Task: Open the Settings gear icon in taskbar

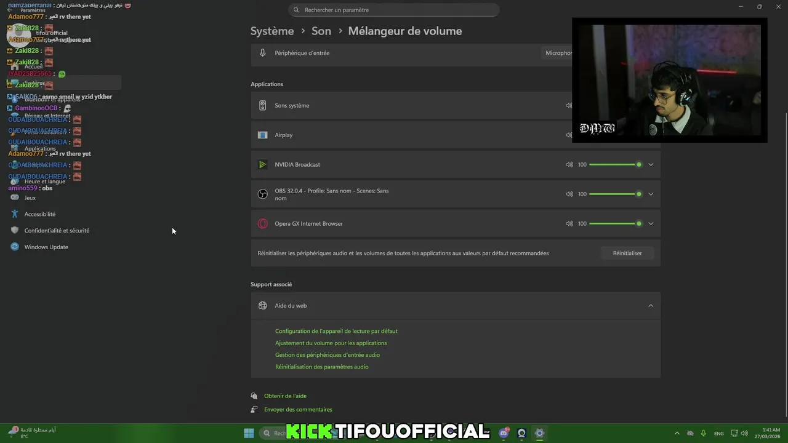Action: (x=539, y=433)
